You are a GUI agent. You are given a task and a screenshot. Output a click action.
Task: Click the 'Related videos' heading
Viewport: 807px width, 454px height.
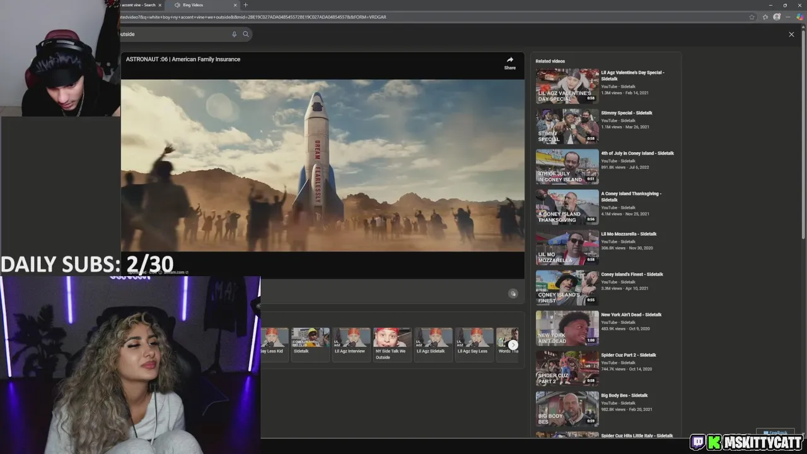550,61
